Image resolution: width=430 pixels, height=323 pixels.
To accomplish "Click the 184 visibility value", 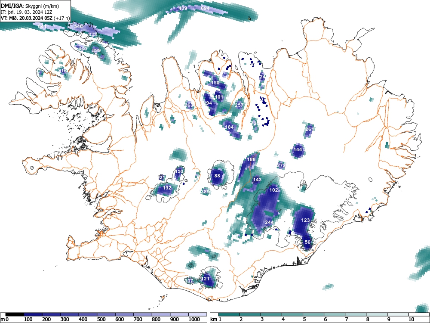I will [229, 127].
